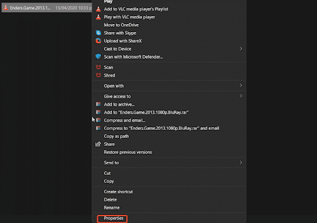Choose the Shred menu entry
The image size is (317, 223).
point(110,75)
